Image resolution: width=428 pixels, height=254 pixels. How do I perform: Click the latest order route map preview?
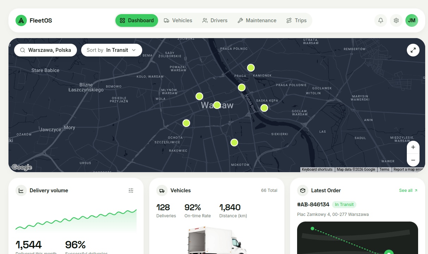357,238
